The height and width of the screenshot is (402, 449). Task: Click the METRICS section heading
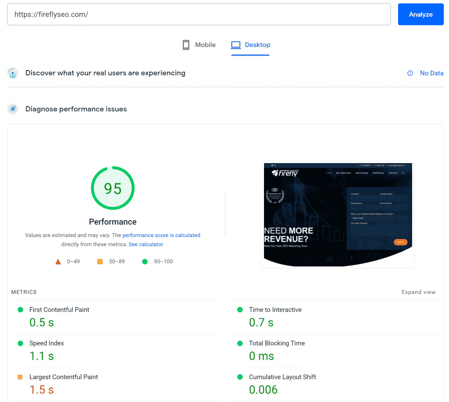[x=24, y=292]
